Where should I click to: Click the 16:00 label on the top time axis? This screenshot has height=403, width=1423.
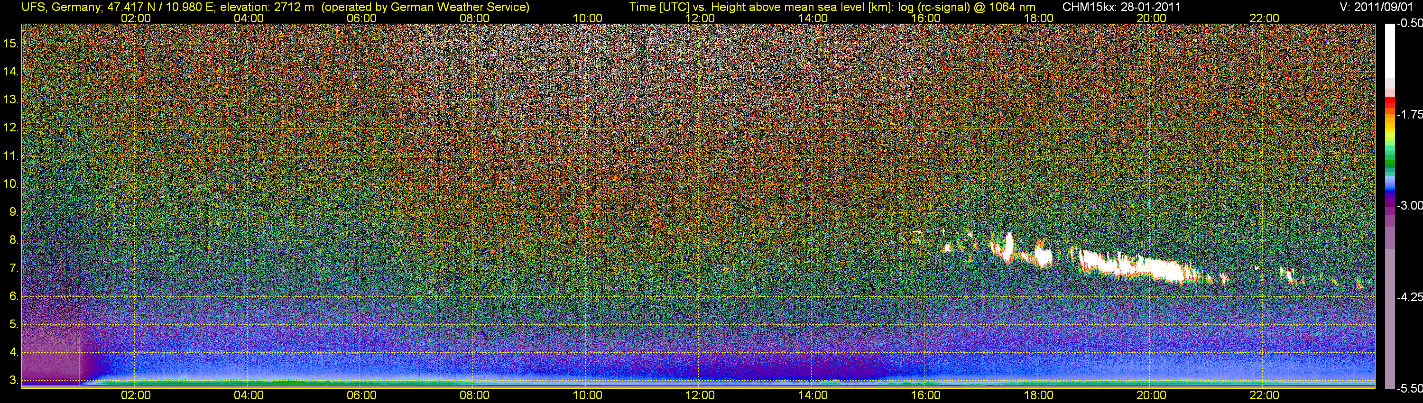click(925, 18)
